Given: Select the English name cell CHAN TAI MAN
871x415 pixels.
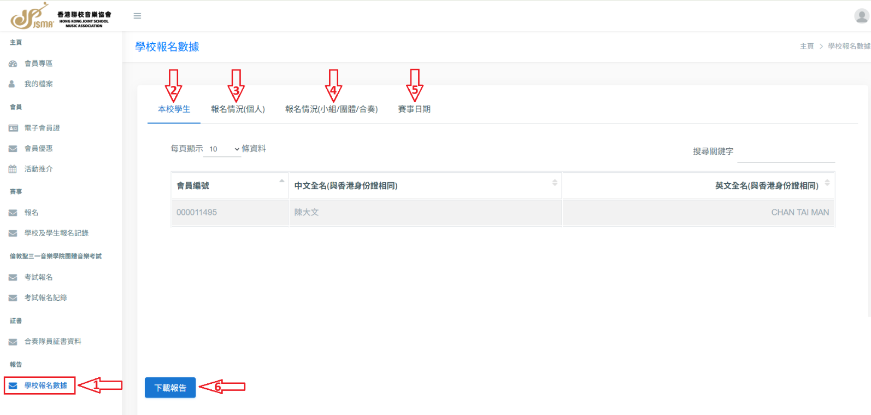Looking at the screenshot, I should coord(698,213).
